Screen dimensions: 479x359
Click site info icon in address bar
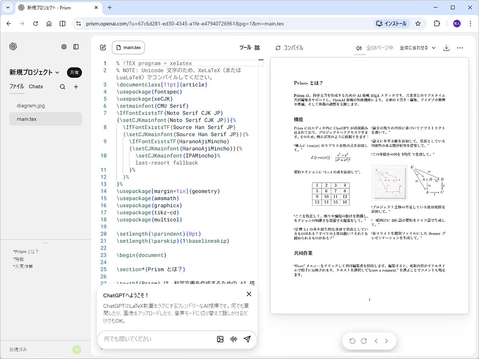coord(79,24)
